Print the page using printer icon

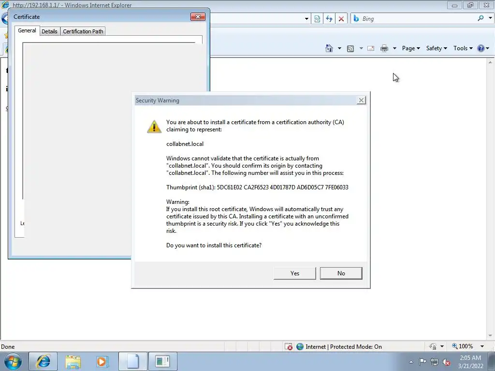(x=384, y=48)
